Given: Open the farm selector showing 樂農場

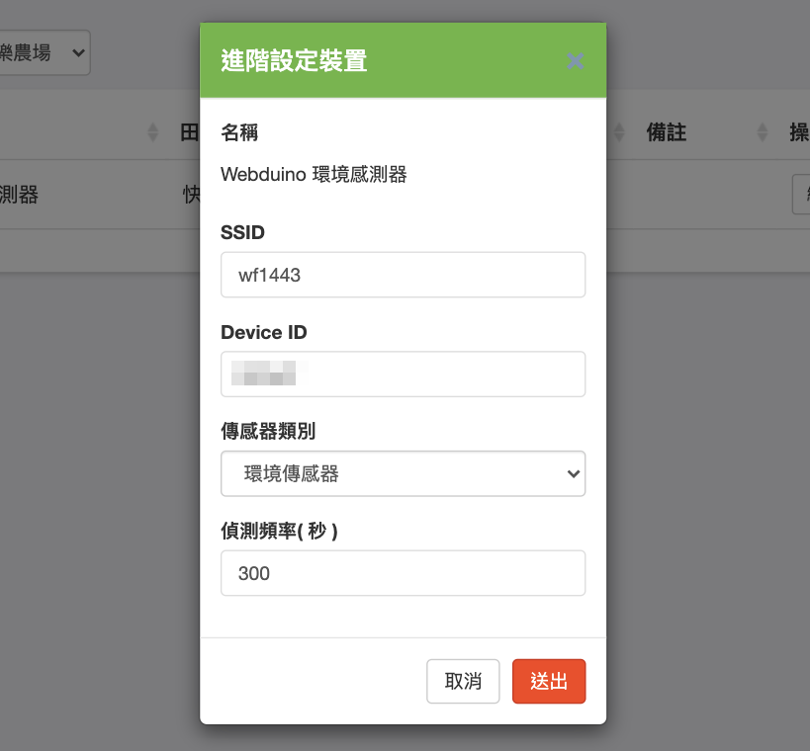Looking at the screenshot, I should coord(45,52).
